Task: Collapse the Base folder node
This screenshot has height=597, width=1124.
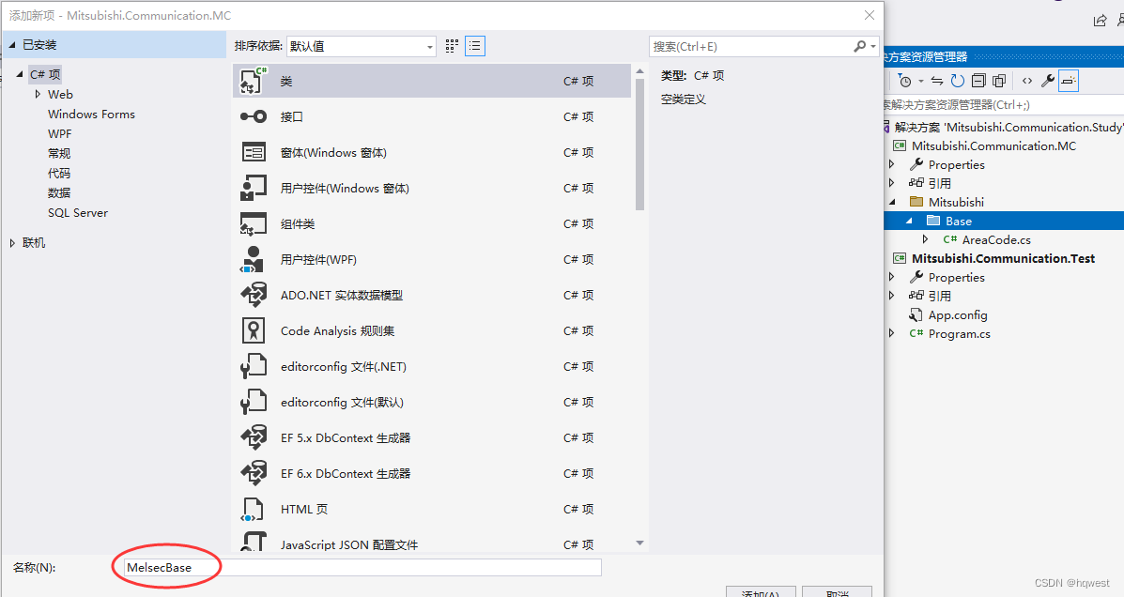Action: pos(909,221)
